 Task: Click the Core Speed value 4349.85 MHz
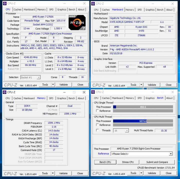pyautogui.click(x=30, y=57)
